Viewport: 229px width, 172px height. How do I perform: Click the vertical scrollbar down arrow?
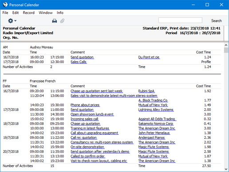coord(226,169)
